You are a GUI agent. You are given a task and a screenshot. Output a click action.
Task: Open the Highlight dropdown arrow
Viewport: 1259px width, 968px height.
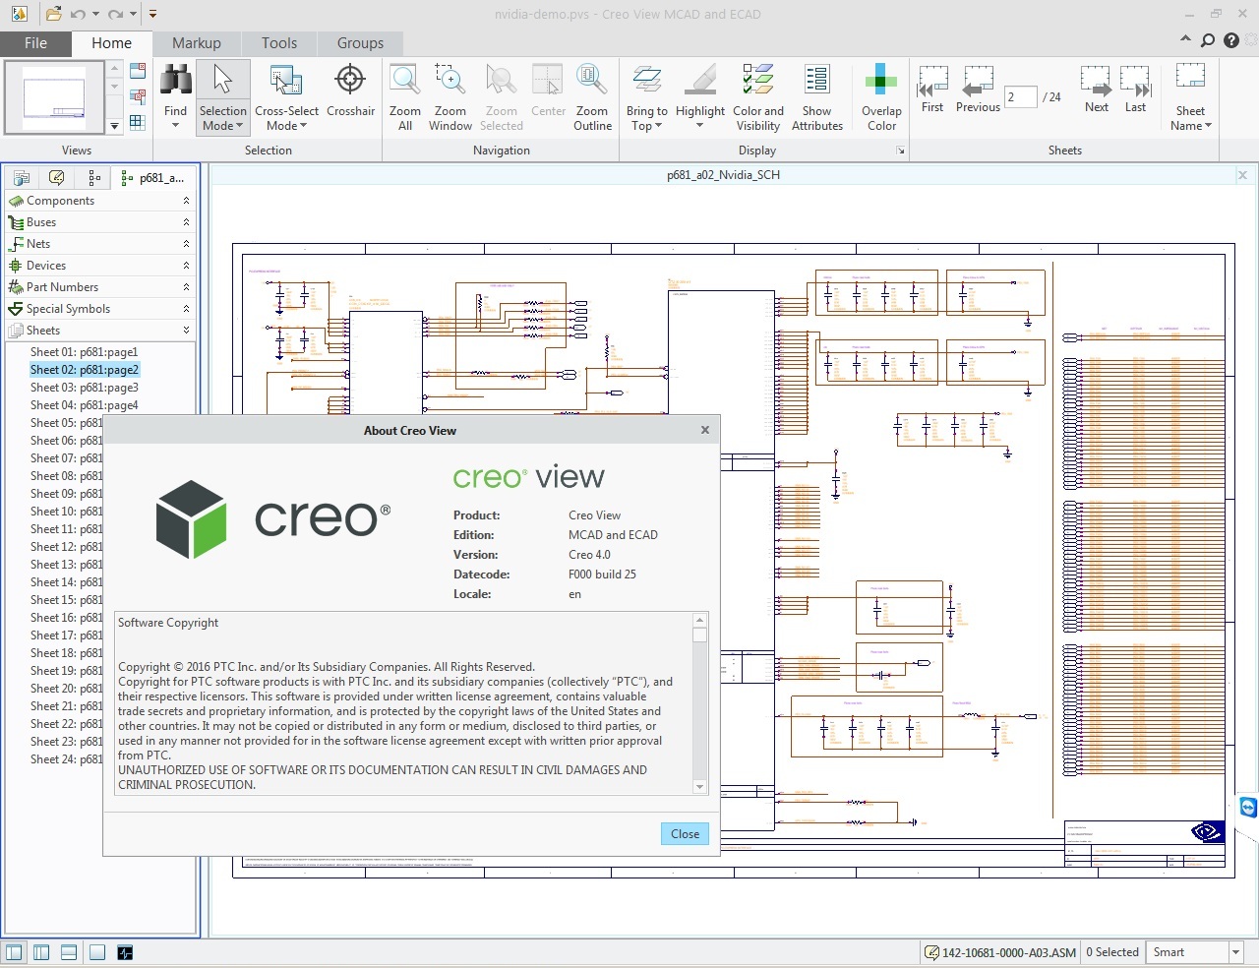pyautogui.click(x=700, y=125)
